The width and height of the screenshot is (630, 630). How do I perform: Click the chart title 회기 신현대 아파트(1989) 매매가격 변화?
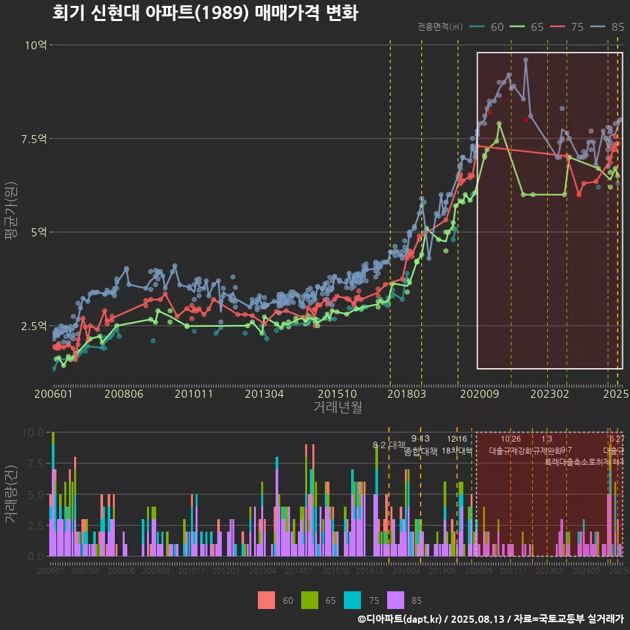click(x=205, y=12)
